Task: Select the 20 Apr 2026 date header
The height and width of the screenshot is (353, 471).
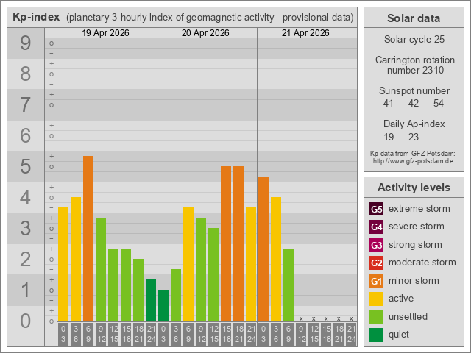Action: (206, 33)
